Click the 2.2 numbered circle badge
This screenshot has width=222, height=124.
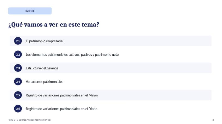(x=18, y=54)
